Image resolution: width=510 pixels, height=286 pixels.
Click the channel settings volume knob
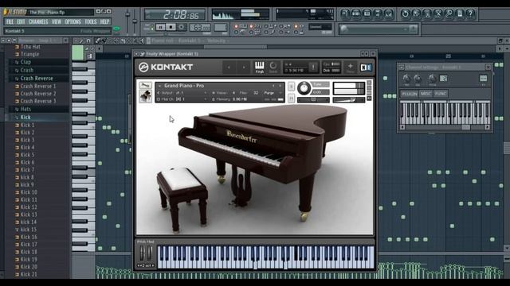[418, 79]
